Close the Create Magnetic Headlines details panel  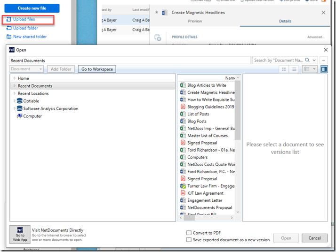[x=323, y=13]
